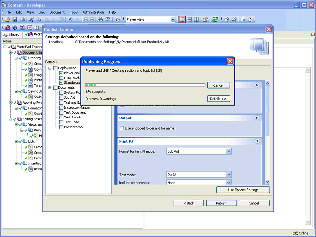This screenshot has height=237, width=316.
Task: Check the Job Aid format checkbox
Action: point(61,98)
